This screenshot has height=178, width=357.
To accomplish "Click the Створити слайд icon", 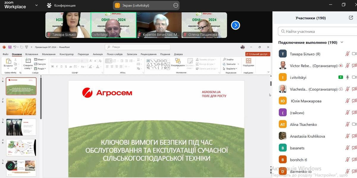I will 28,61.
